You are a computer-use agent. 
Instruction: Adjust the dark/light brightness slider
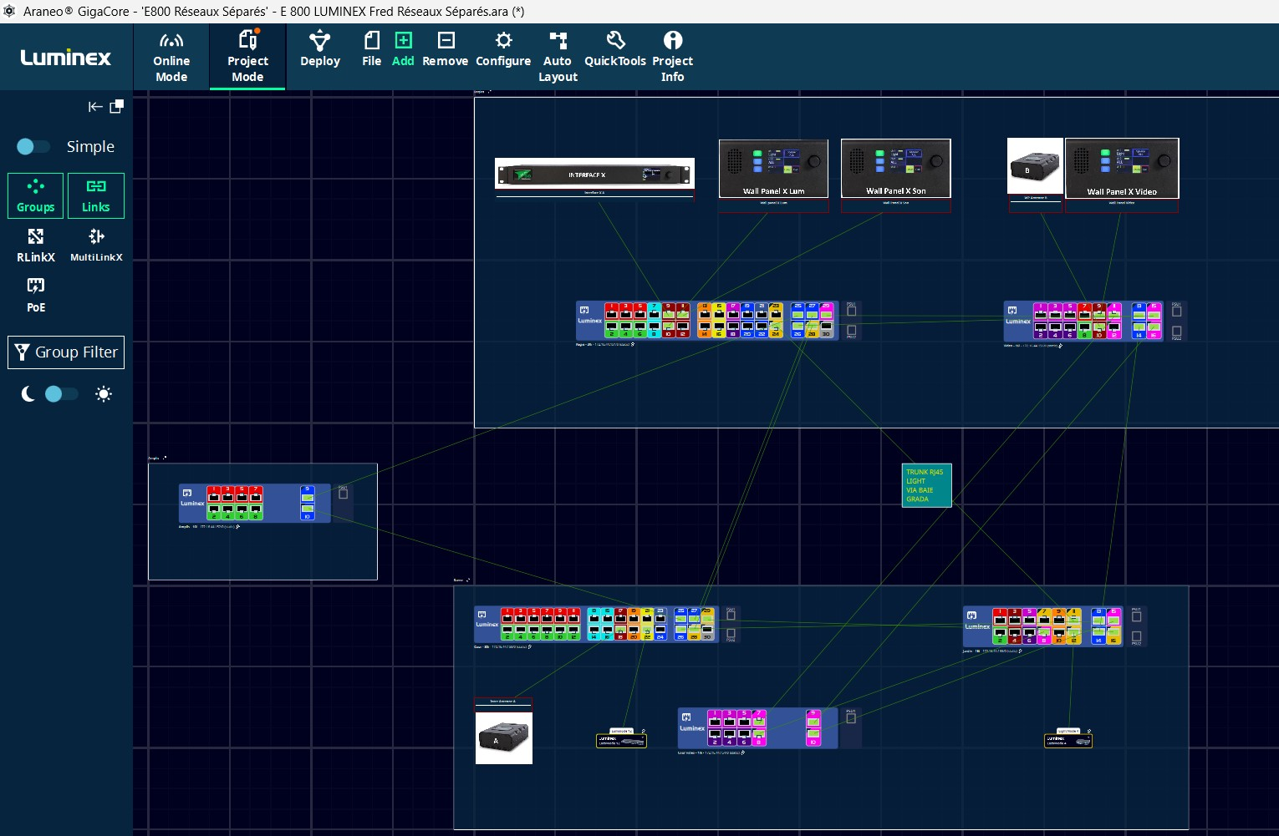coord(61,394)
